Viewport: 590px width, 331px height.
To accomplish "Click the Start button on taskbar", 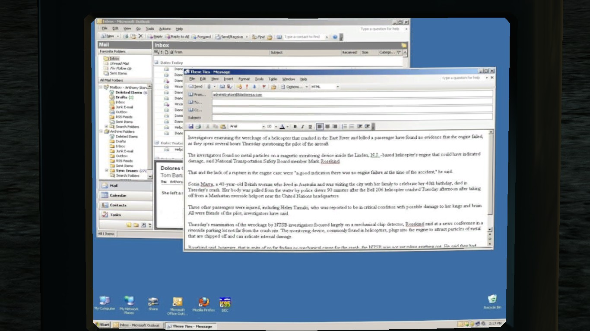I will (x=102, y=325).
